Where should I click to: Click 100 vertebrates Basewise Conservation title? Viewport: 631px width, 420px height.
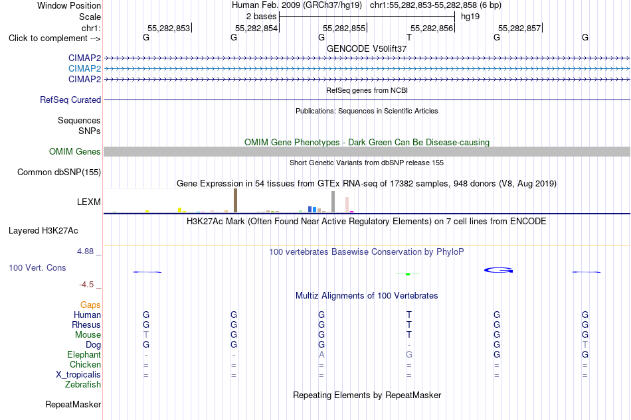click(367, 252)
